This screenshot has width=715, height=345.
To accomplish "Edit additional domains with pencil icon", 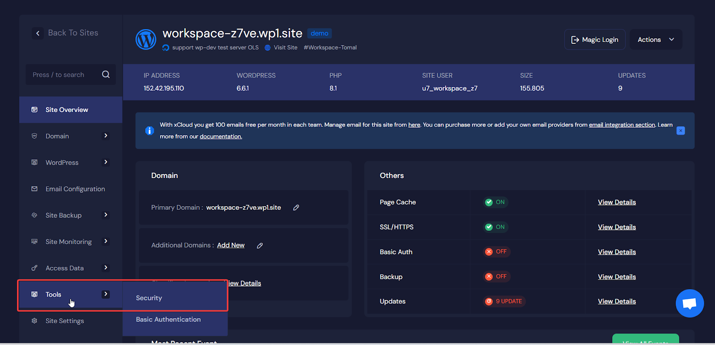I will [x=260, y=245].
